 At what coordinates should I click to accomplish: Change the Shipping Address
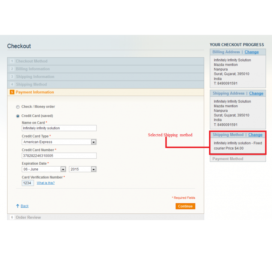[256, 93]
